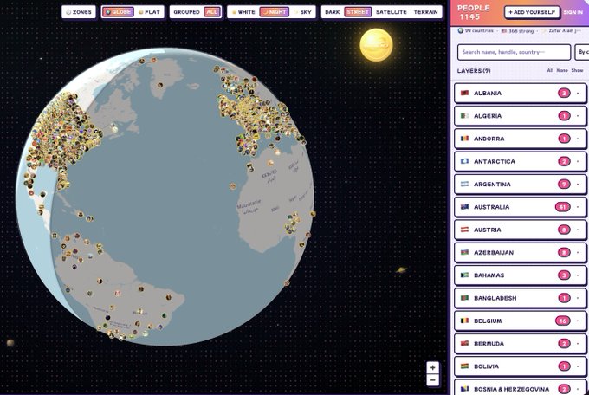
Task: Switch to Flat map view
Action: click(x=149, y=12)
